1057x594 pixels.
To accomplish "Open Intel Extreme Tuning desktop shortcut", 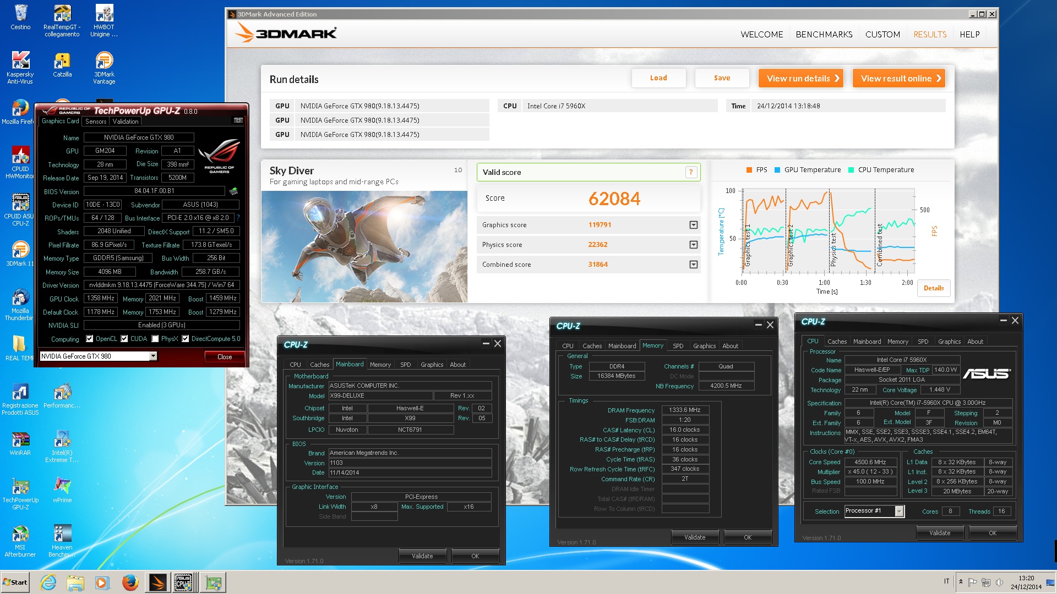I will pyautogui.click(x=62, y=446).
